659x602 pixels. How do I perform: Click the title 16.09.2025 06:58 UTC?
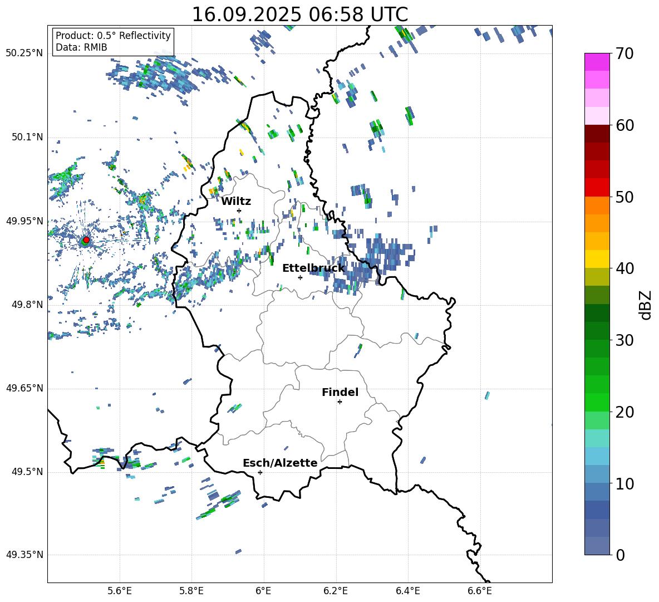point(300,14)
